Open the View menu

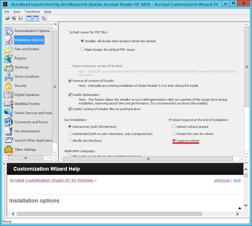[17, 12]
